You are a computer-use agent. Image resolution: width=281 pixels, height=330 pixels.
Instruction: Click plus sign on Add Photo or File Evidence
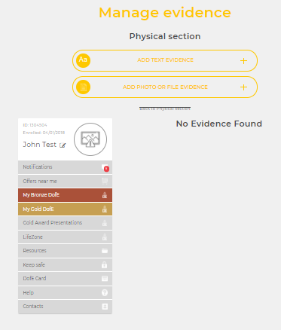(243, 87)
